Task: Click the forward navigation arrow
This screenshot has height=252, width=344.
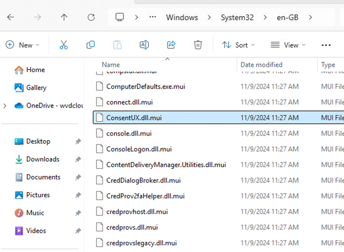Action: tap(38, 17)
